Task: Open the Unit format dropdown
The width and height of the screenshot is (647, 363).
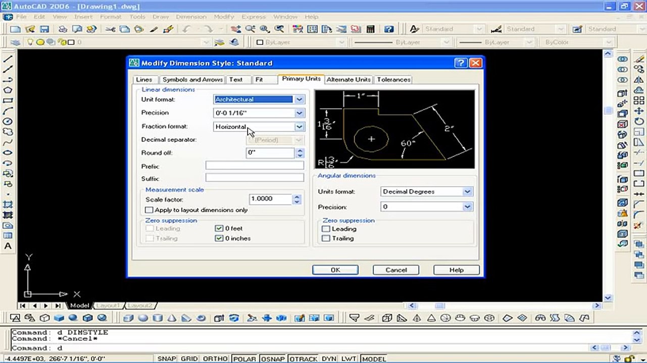Action: point(300,99)
